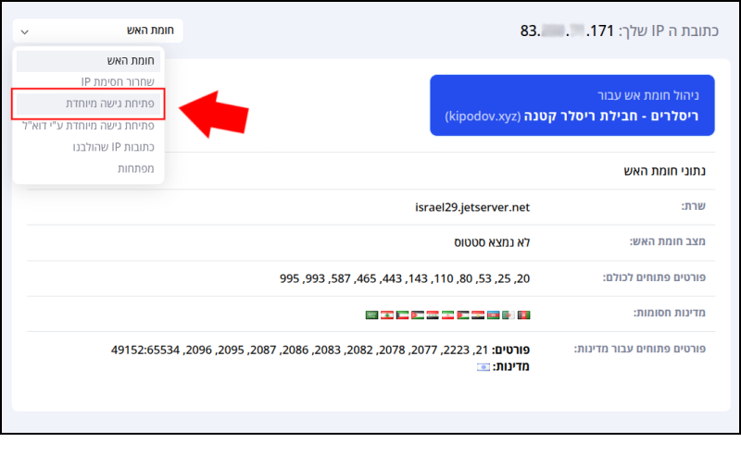Collapse the חומת האש dropdown via its chevron

click(x=25, y=31)
